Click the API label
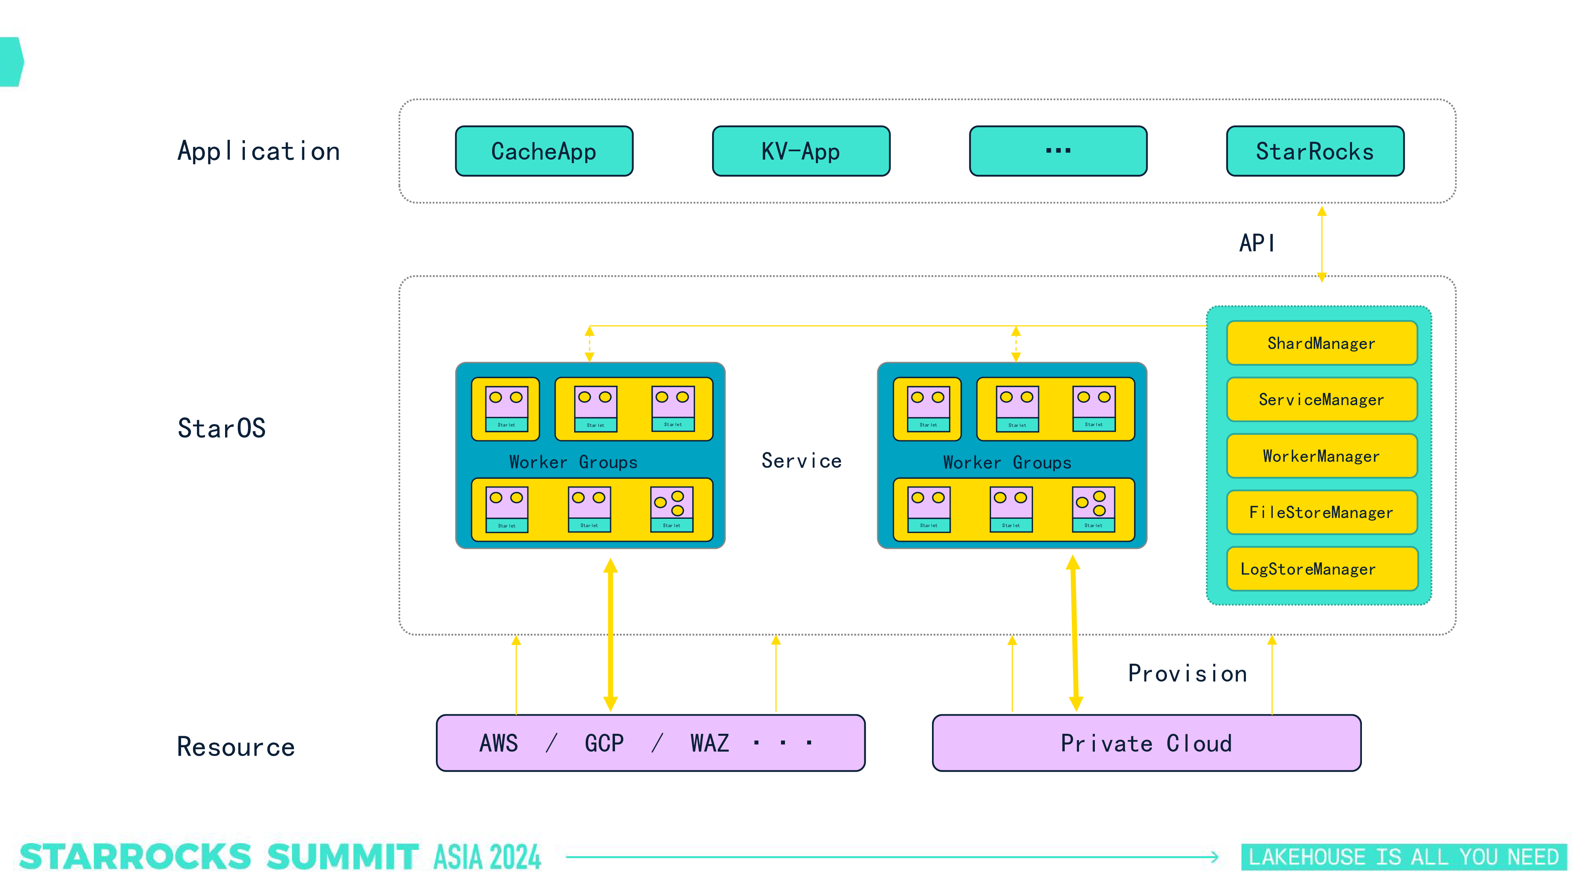Screen dimensions: 1585x891 [1257, 244]
